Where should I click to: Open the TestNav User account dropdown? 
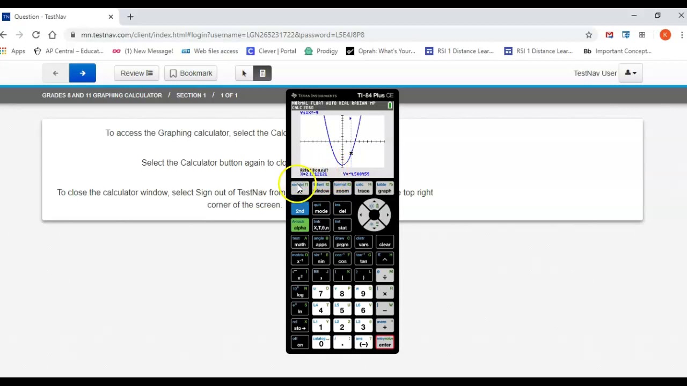(630, 73)
